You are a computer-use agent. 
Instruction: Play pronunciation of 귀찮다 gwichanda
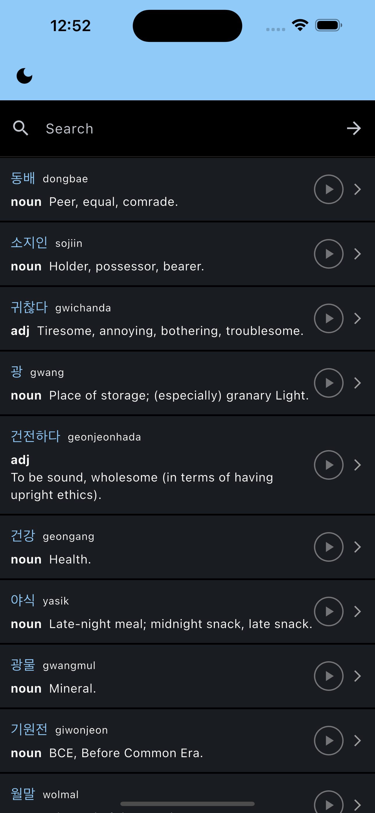(x=328, y=318)
